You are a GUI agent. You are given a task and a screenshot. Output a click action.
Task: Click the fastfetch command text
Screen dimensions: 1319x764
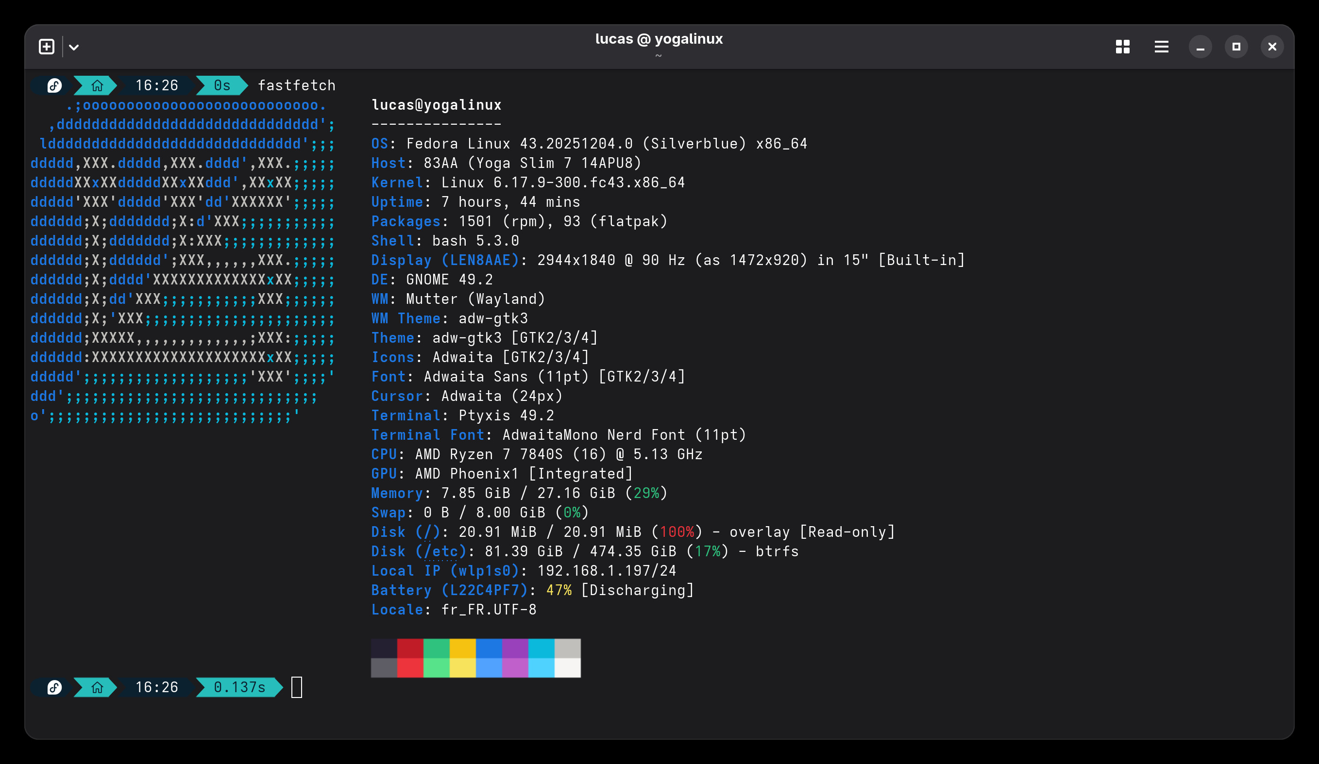pyautogui.click(x=297, y=85)
